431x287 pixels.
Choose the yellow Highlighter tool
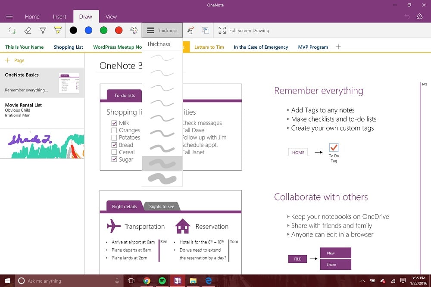pyautogui.click(x=58, y=30)
